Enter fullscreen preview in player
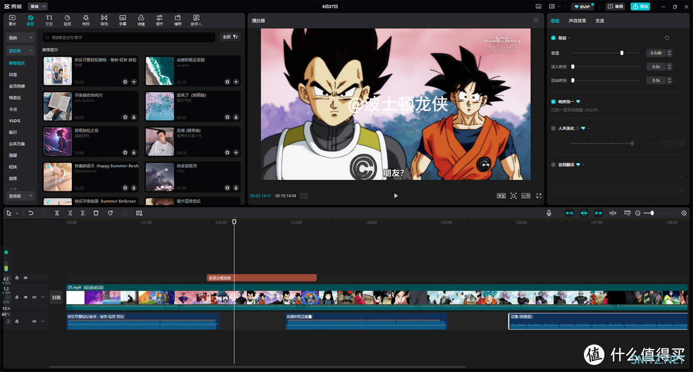This screenshot has height=372, width=693. click(539, 196)
